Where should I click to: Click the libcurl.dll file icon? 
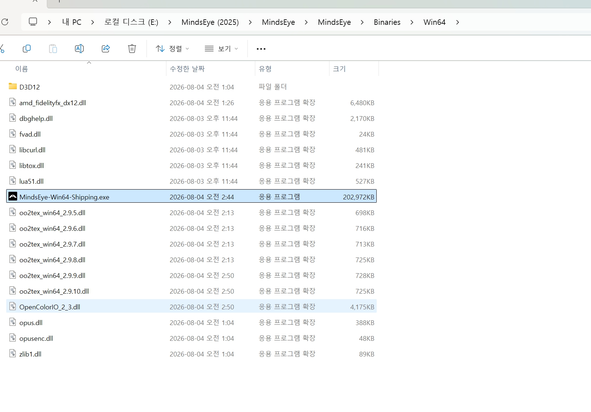pyautogui.click(x=13, y=149)
